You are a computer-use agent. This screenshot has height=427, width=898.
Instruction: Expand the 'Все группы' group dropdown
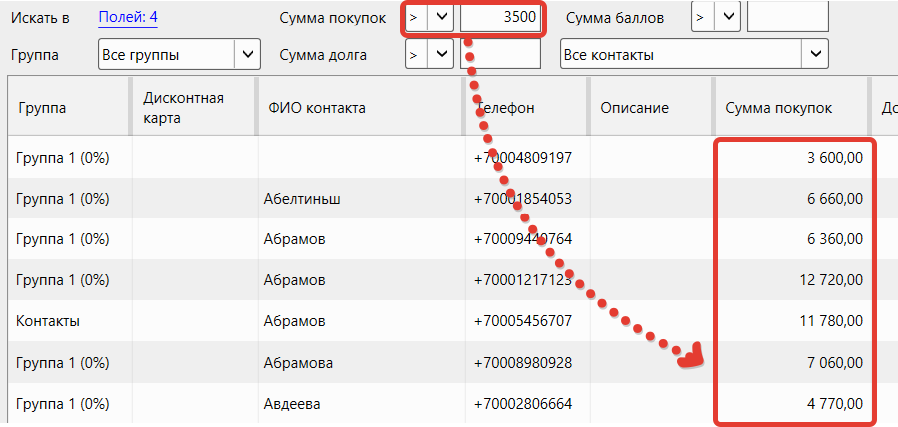[x=179, y=54]
